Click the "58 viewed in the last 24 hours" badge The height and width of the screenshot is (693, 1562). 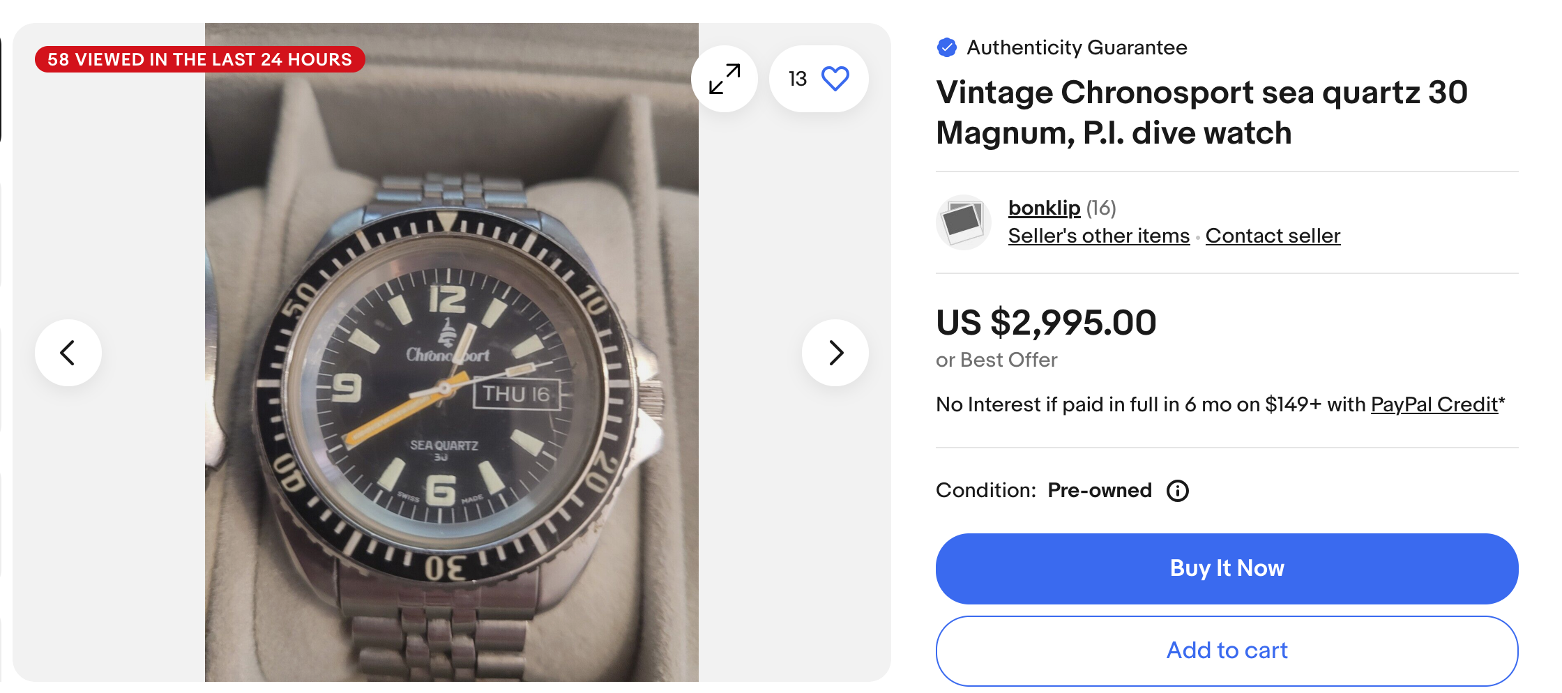coord(199,59)
